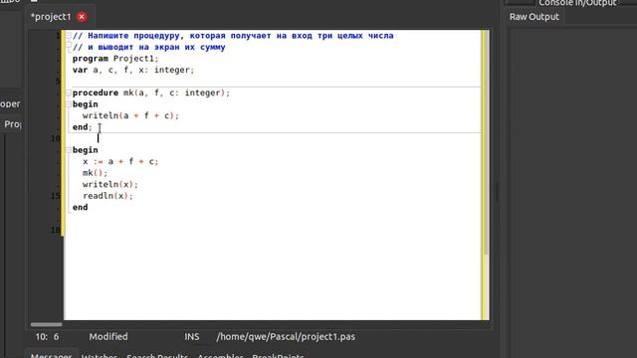Click the file path /home/qwe/Pascal/project1.pas
This screenshot has height=358, width=637.
click(x=286, y=336)
